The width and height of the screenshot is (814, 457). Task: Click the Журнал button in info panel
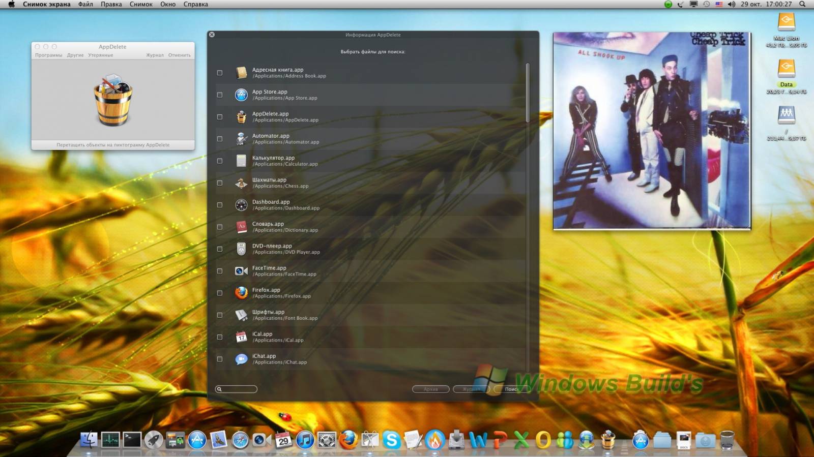(x=472, y=389)
